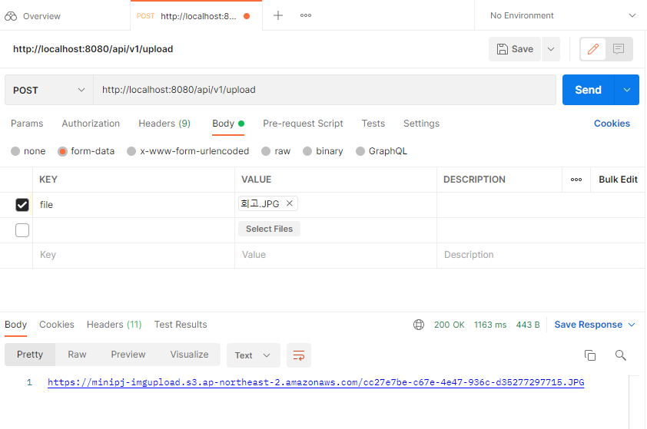Switch to the Raw view
Screen dimensions: 647x429
(77, 355)
